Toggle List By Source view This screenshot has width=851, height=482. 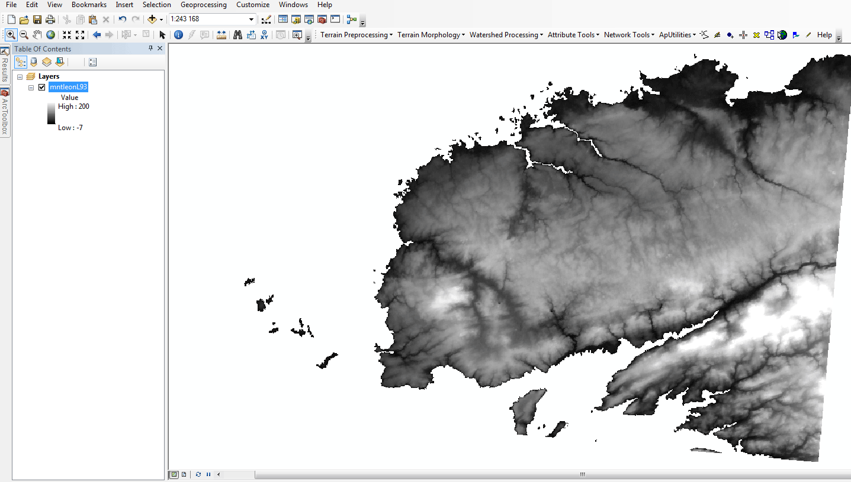coord(34,62)
